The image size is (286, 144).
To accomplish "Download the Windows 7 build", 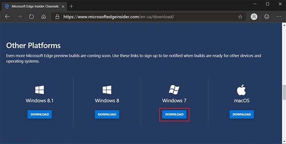I will (174, 114).
